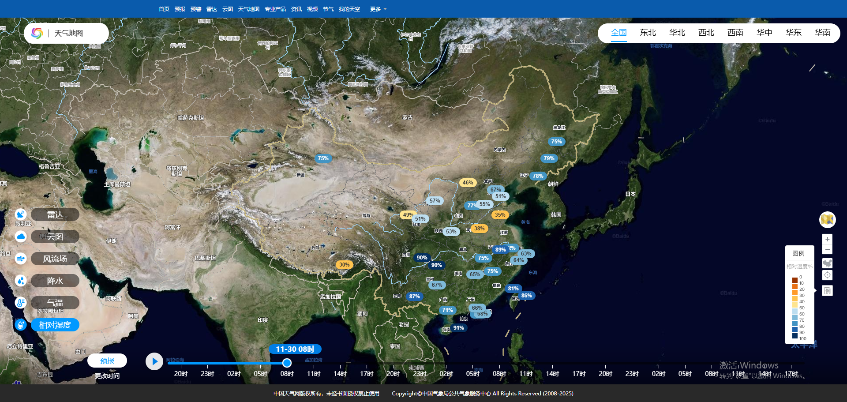This screenshot has height=402, width=847.
Task: Open the 更改时间 time selector
Action: [x=107, y=376]
